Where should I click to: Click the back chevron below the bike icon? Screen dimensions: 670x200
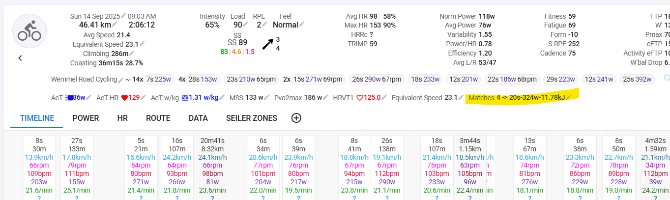[x=20, y=58]
